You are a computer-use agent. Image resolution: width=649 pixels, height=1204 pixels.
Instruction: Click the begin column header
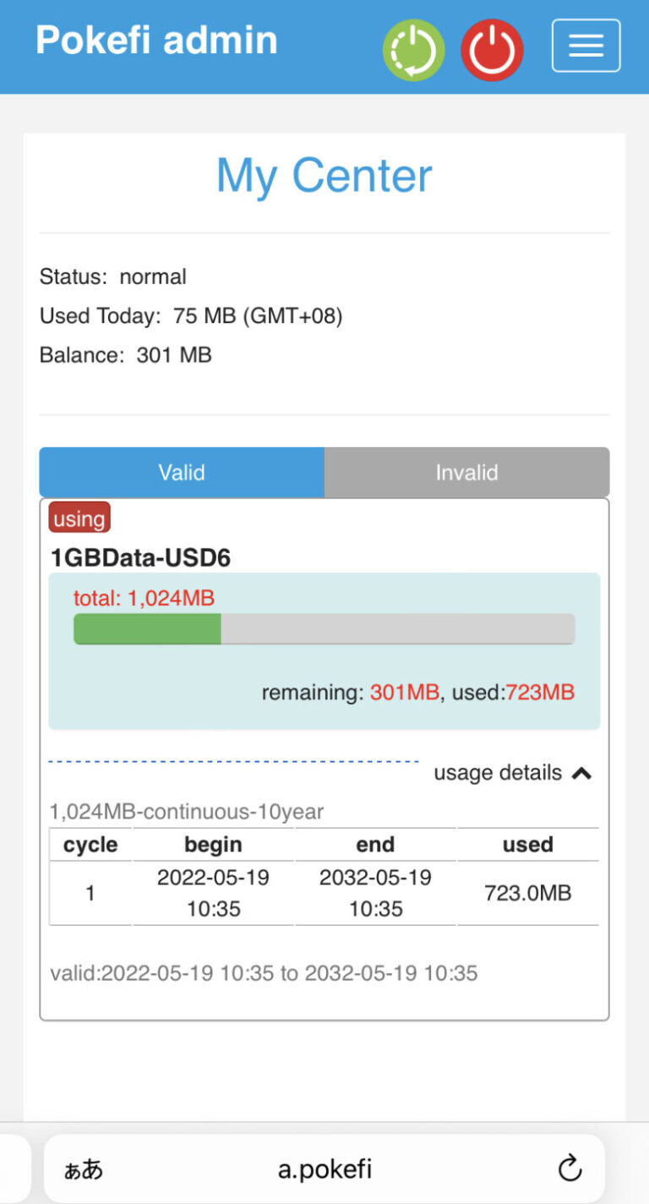click(213, 845)
